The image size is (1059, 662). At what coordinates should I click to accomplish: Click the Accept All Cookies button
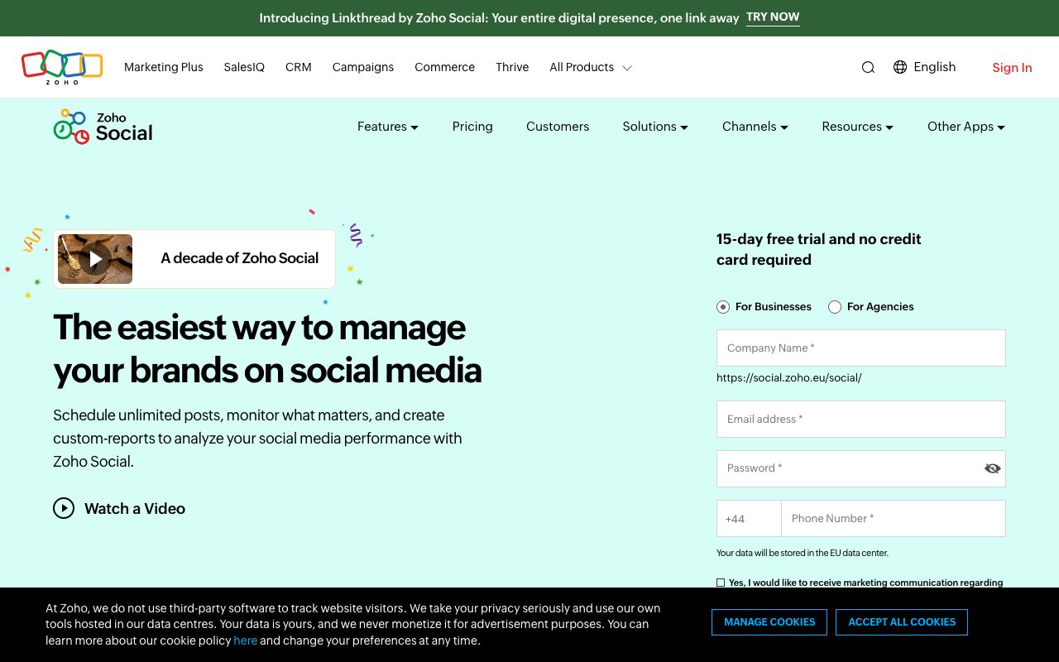tap(901, 622)
